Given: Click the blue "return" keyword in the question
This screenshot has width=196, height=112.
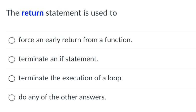Looking at the screenshot, I should click(32, 13).
